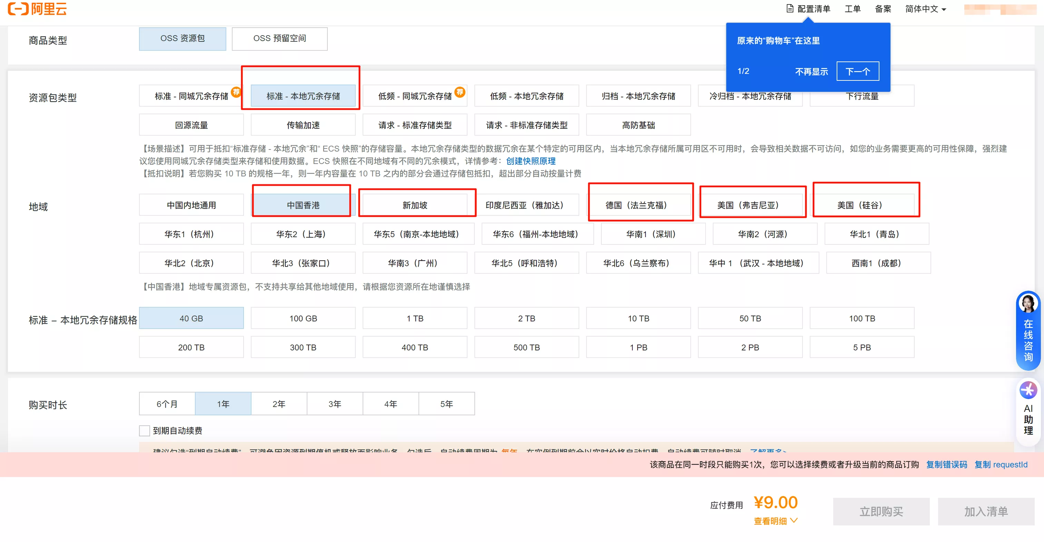Viewport: 1044px width, 542px height.
Task: Switch to the OSS 预留空间 tab
Action: point(280,39)
